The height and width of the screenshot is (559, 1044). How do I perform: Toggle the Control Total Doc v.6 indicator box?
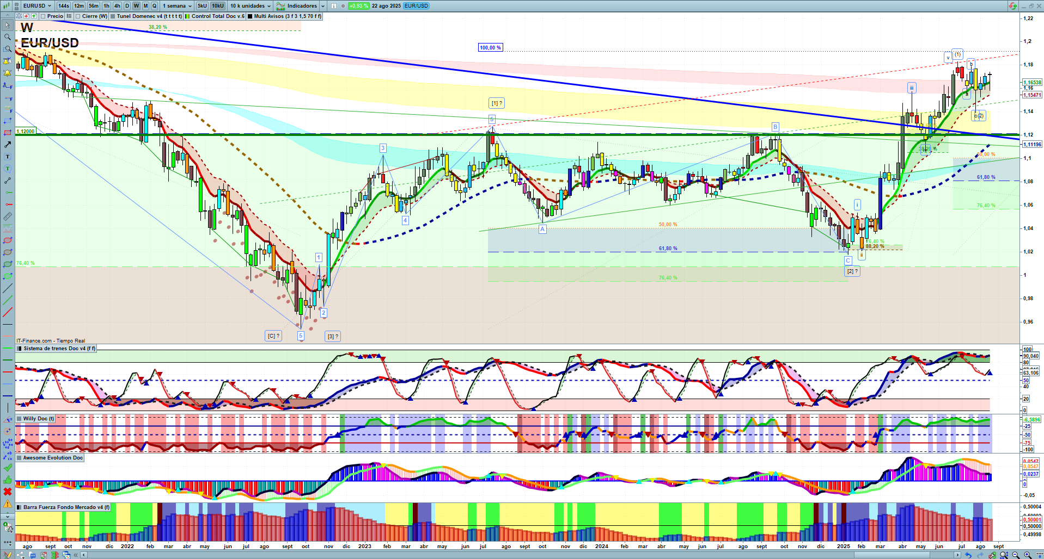[187, 16]
